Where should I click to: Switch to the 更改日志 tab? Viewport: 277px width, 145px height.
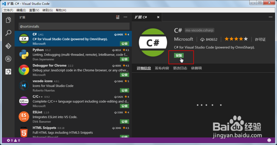[x=180, y=68]
